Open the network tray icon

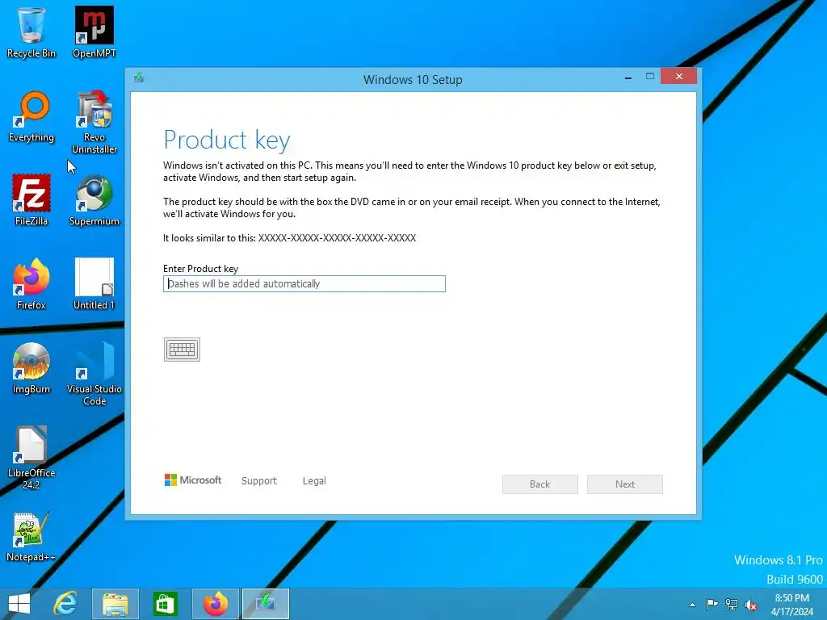[x=732, y=605]
